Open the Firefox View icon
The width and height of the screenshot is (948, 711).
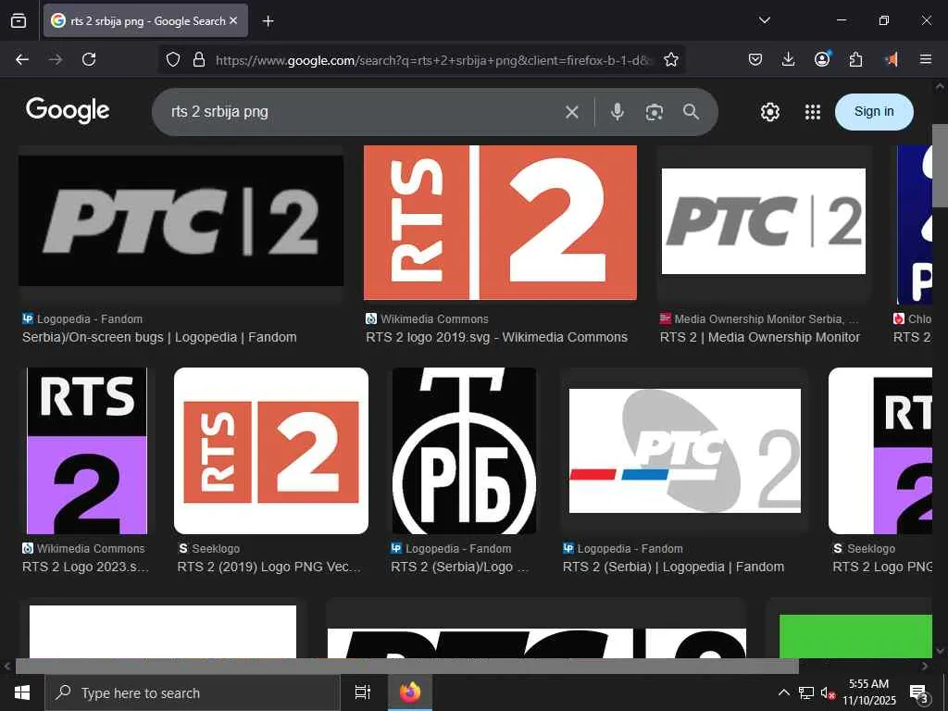19,20
